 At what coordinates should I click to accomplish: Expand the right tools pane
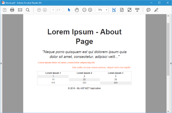pos(171,63)
